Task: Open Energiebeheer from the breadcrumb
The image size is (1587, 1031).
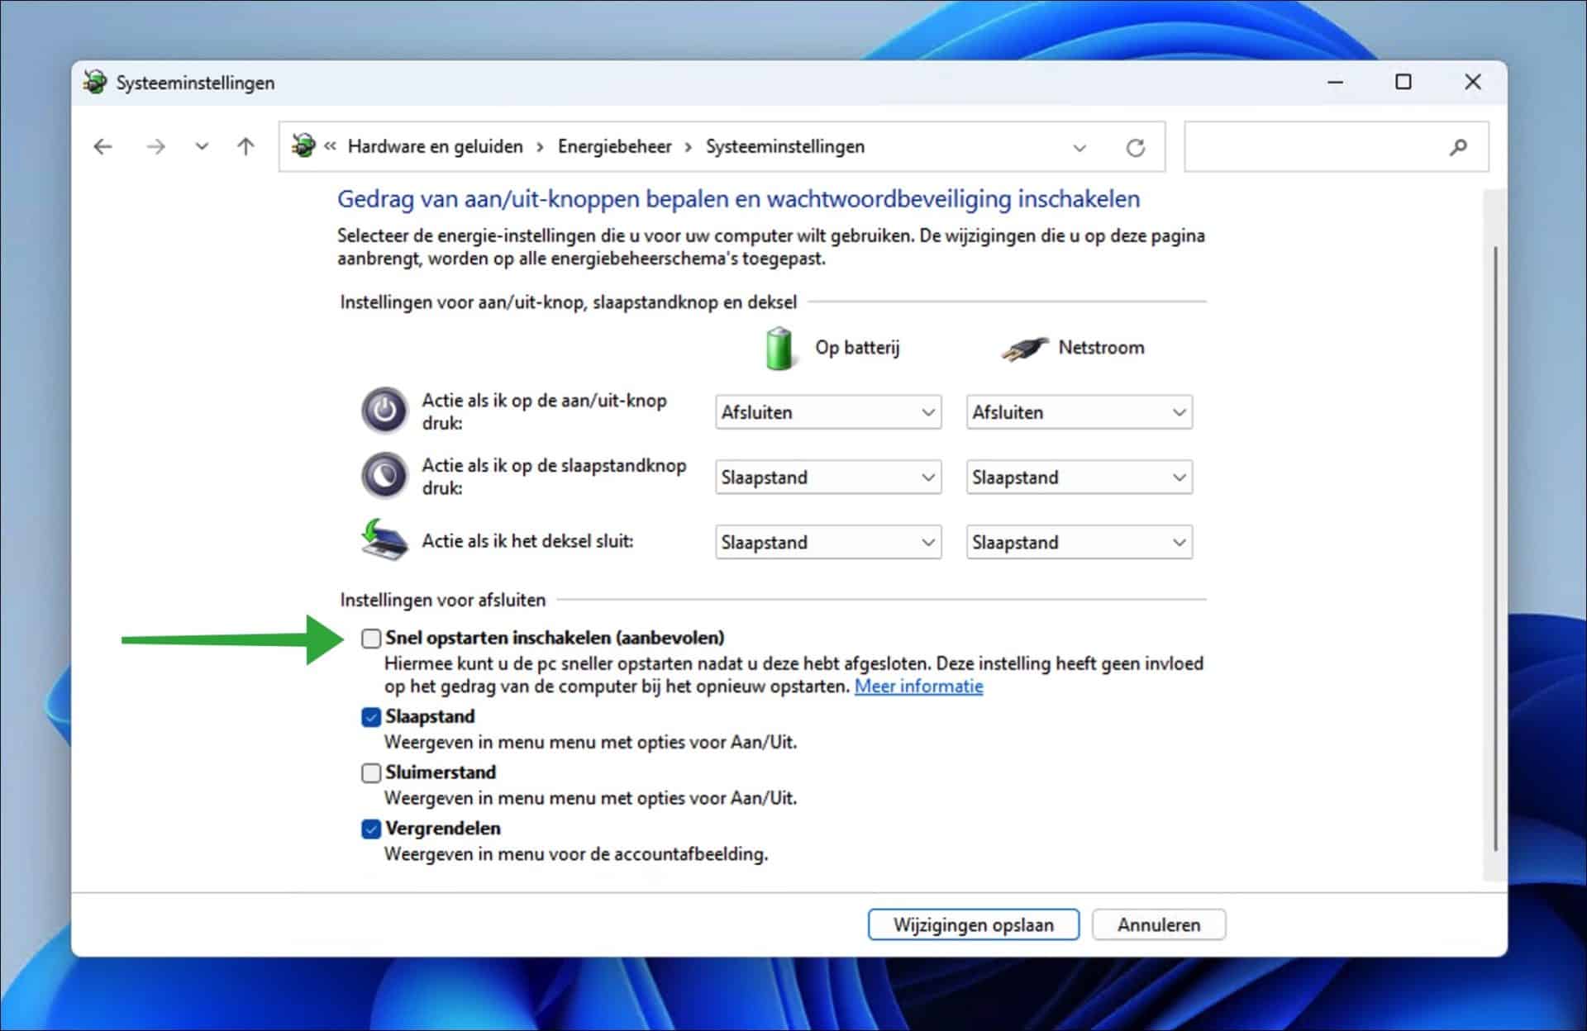Action: [615, 146]
